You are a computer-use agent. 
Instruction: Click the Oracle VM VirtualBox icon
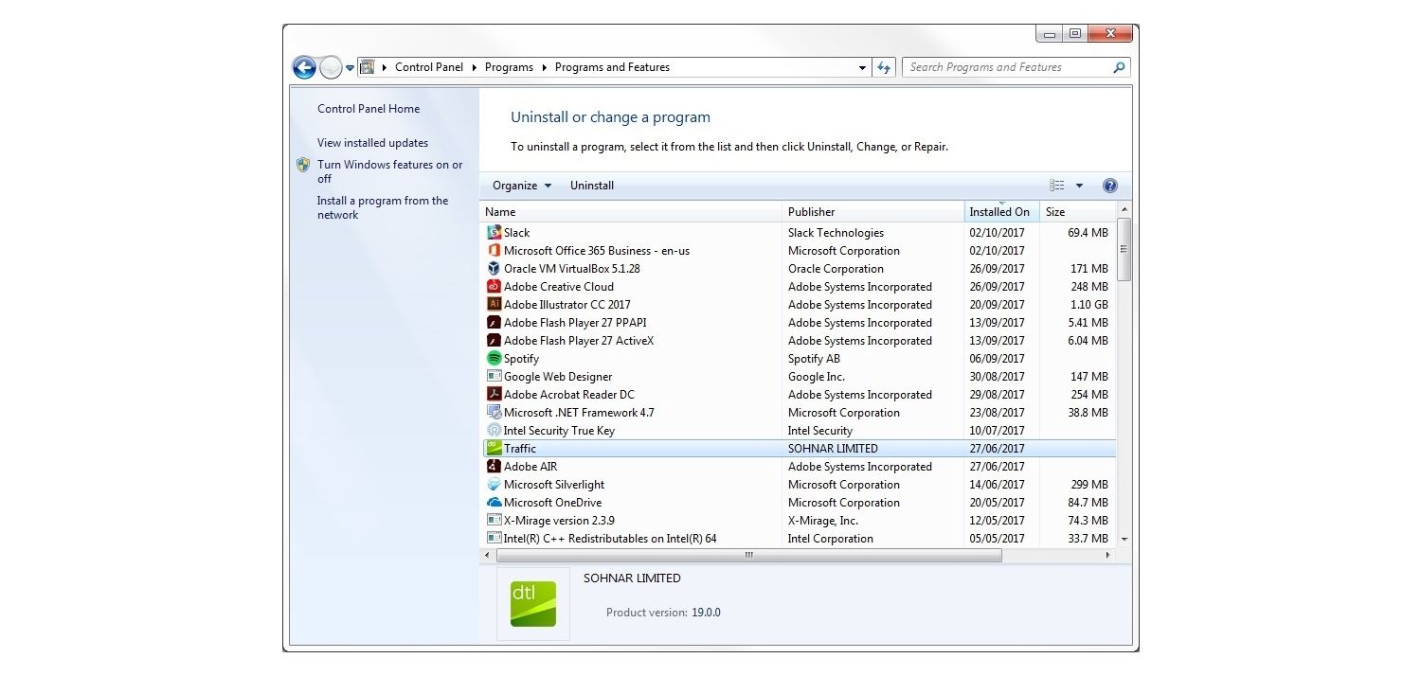click(x=495, y=268)
